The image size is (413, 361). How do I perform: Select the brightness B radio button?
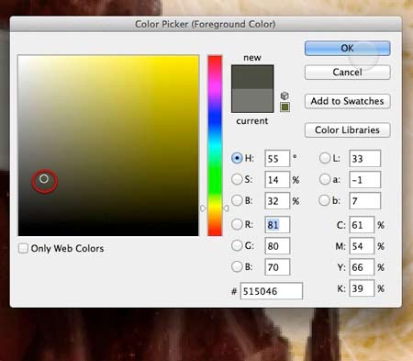pyautogui.click(x=237, y=200)
